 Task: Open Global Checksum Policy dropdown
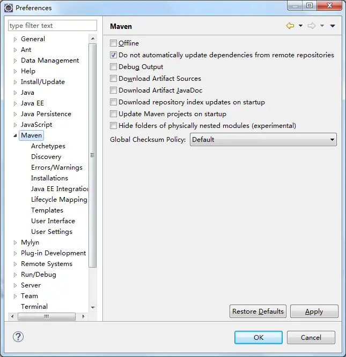click(263, 140)
